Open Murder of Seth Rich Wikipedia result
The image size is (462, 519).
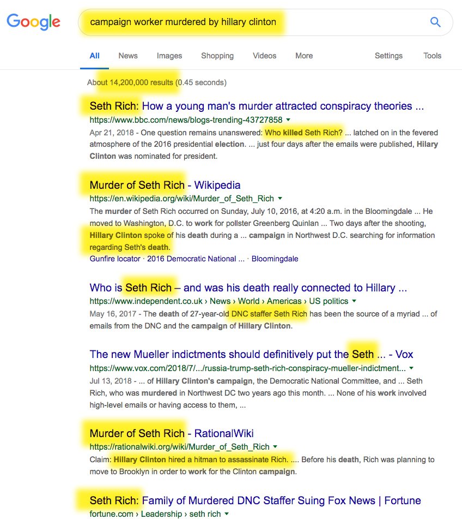tap(165, 184)
